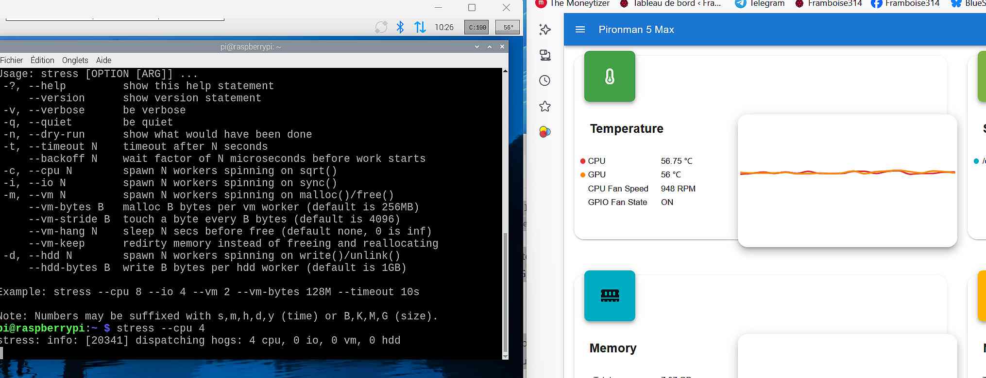Click the Bluetooth tray icon
This screenshot has height=378, width=986.
click(400, 27)
